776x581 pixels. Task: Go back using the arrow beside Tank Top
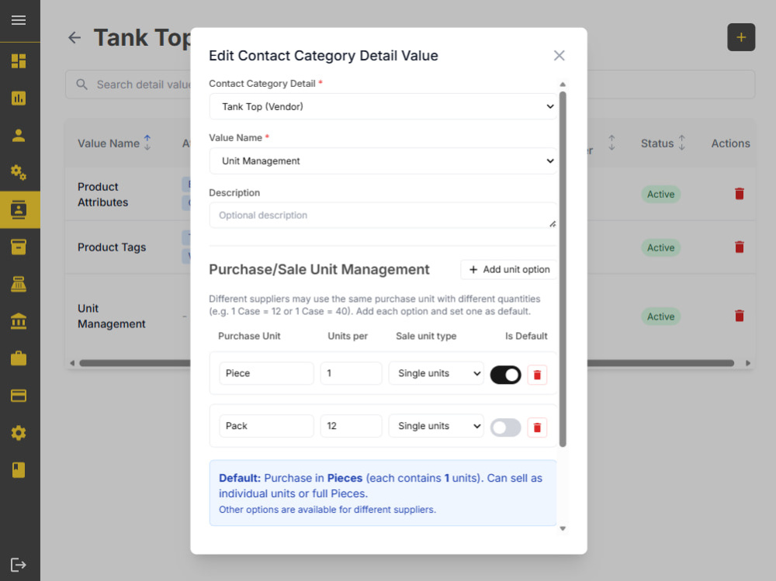74,37
